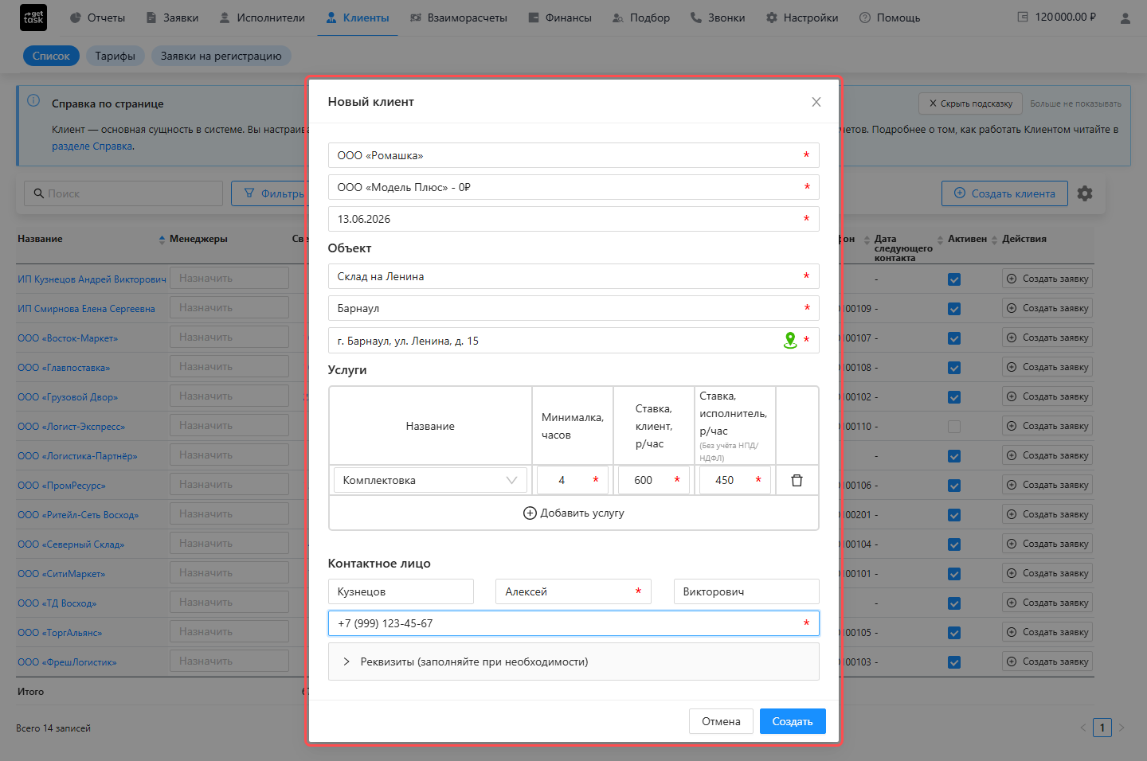Click Создать клиента button
The image size is (1147, 761).
[1004, 193]
